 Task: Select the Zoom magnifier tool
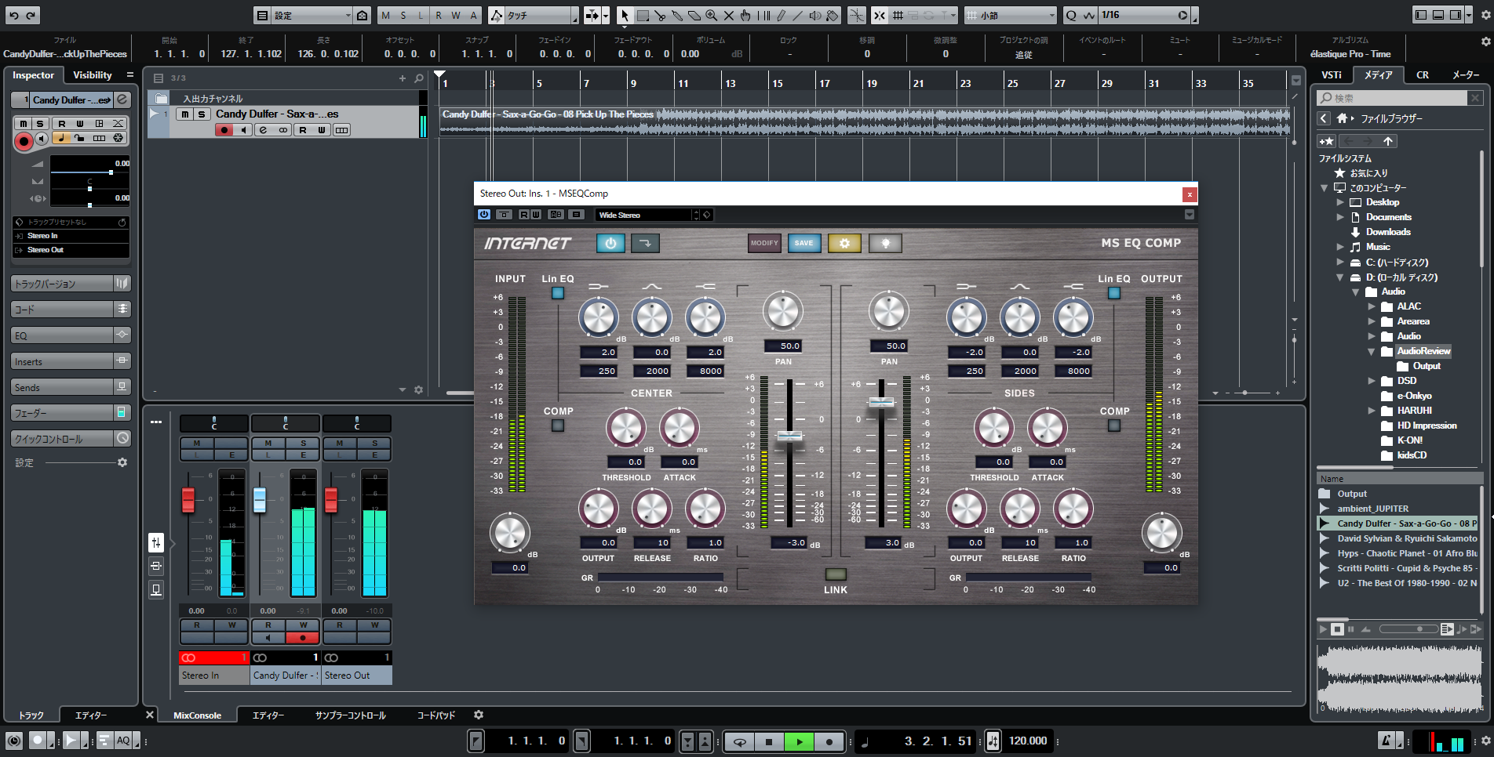[712, 15]
